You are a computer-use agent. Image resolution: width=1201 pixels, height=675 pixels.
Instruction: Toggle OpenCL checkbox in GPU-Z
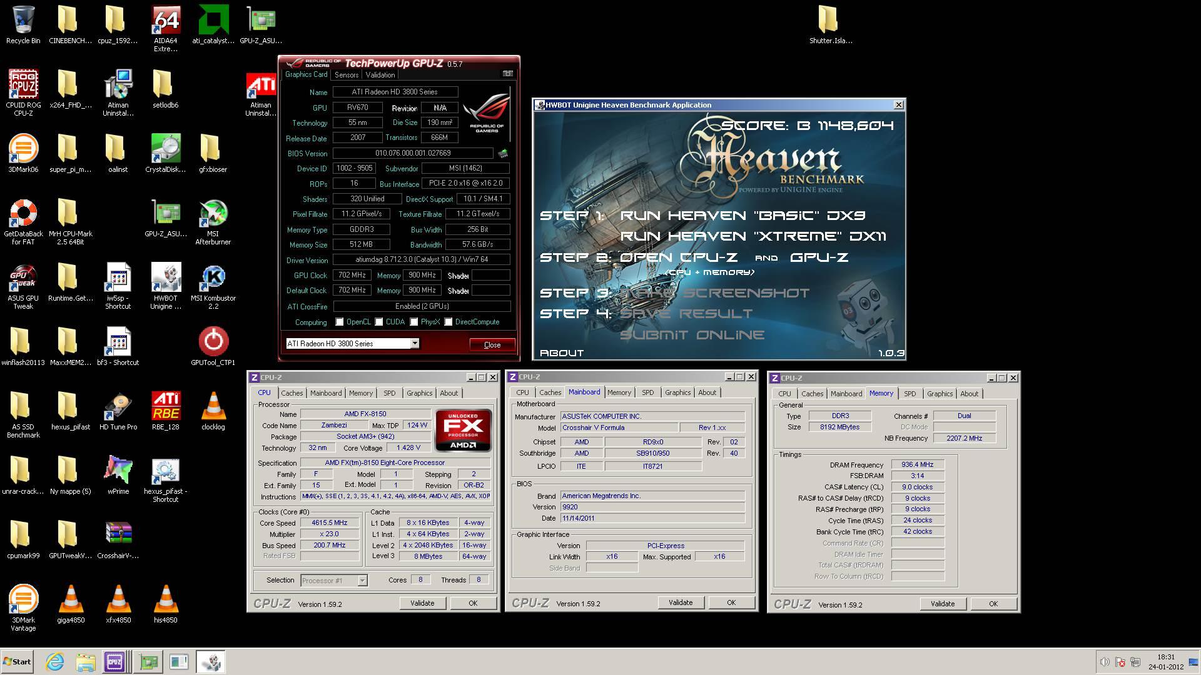click(x=340, y=322)
